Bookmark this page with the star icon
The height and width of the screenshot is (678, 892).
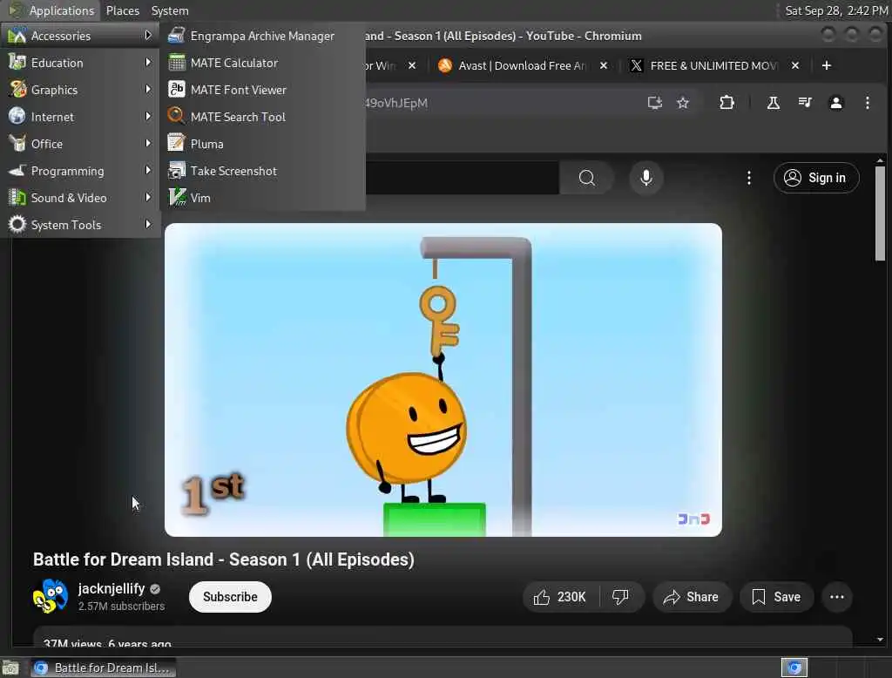(x=683, y=103)
